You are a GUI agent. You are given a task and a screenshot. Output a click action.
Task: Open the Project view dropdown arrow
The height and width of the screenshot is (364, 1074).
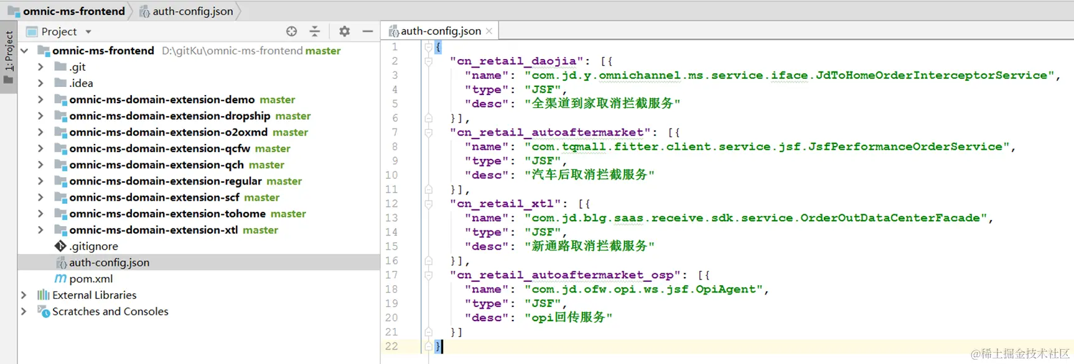coord(88,32)
